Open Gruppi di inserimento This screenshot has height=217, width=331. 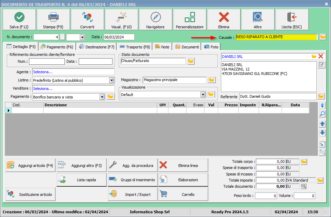pyautogui.click(x=133, y=180)
